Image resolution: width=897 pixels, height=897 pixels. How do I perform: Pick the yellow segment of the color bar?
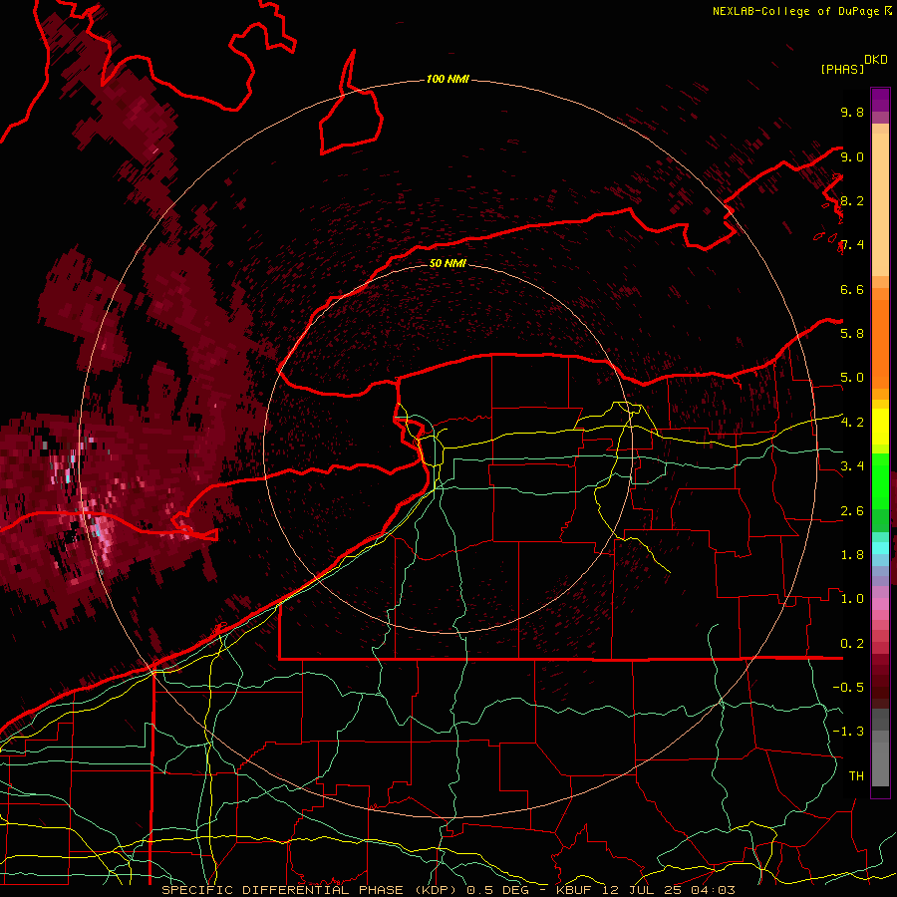[x=880, y=427]
